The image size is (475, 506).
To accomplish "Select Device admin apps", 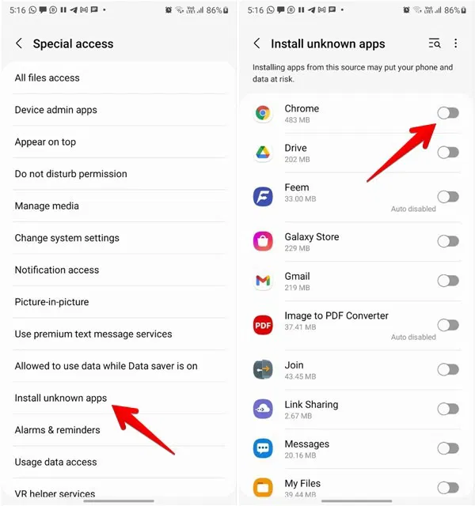I will [56, 110].
